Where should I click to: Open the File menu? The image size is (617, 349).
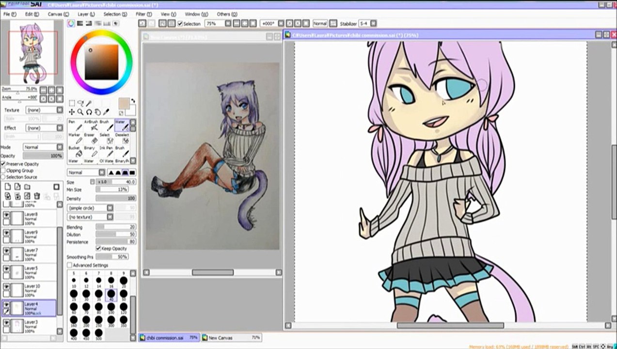pos(10,14)
